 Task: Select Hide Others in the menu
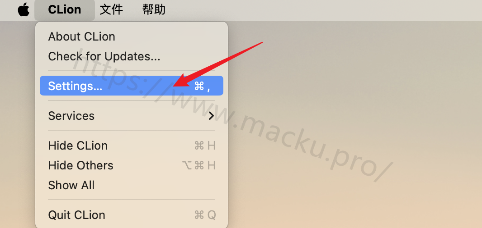click(132, 165)
